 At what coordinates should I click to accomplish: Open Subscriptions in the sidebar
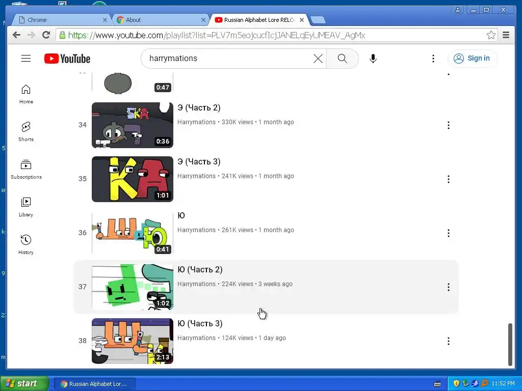pos(26,170)
